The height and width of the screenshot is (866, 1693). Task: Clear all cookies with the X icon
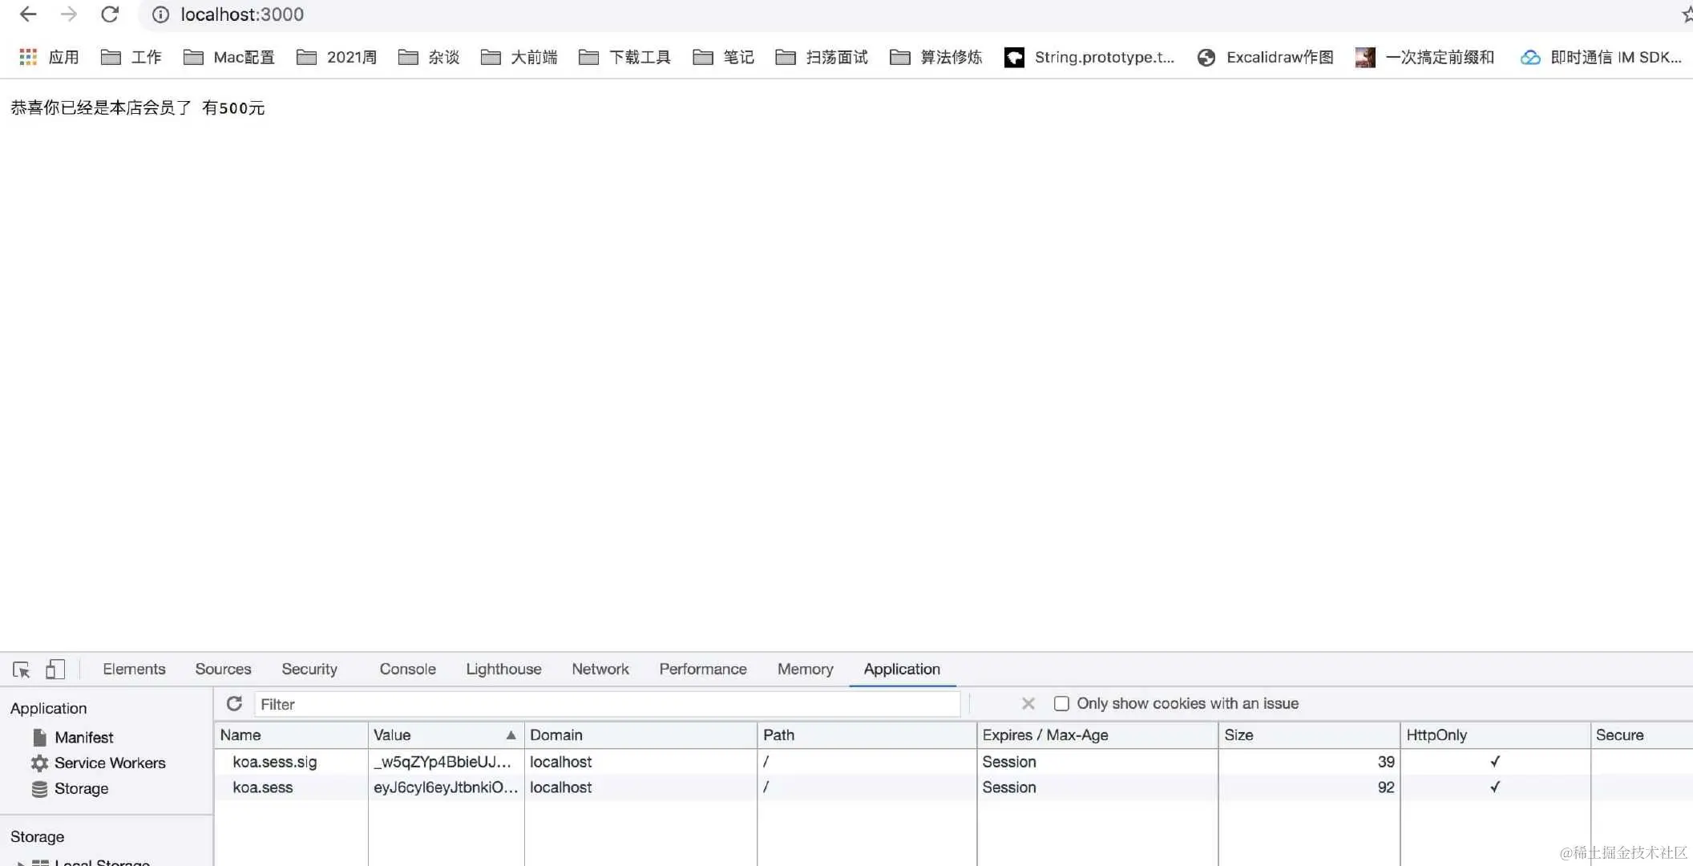[1028, 704]
